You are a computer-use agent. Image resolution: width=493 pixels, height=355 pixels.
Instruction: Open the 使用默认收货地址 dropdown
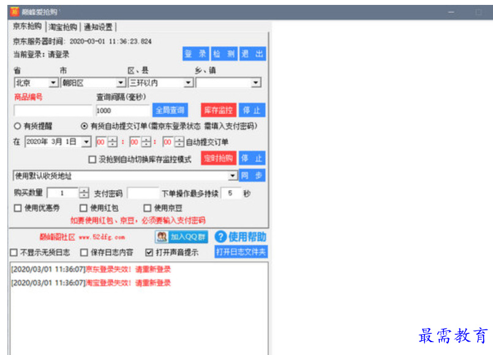125,175
